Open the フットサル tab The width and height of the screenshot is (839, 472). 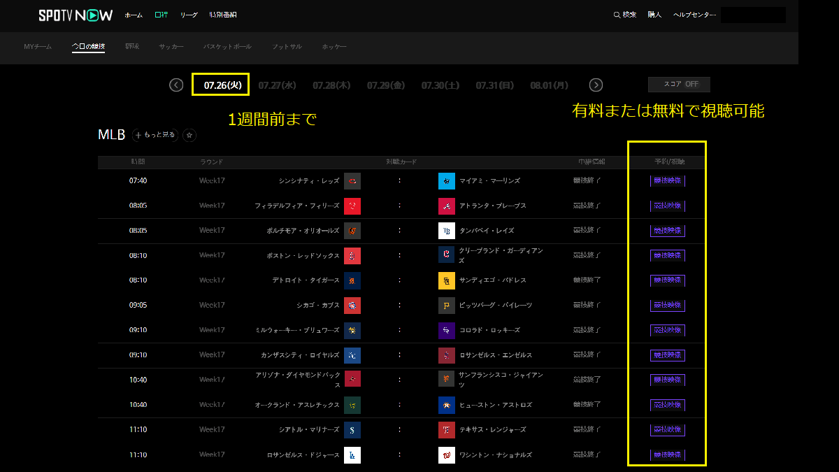click(x=287, y=47)
